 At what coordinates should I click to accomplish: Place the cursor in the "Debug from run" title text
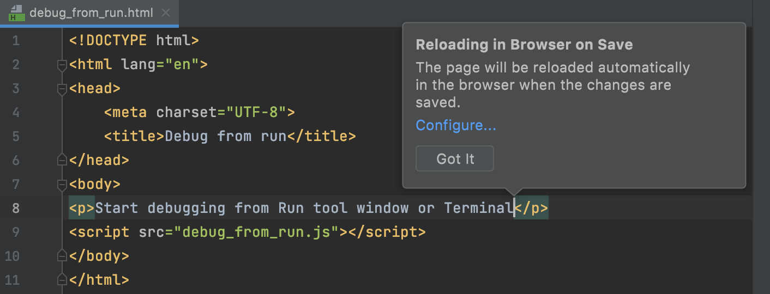coord(225,136)
